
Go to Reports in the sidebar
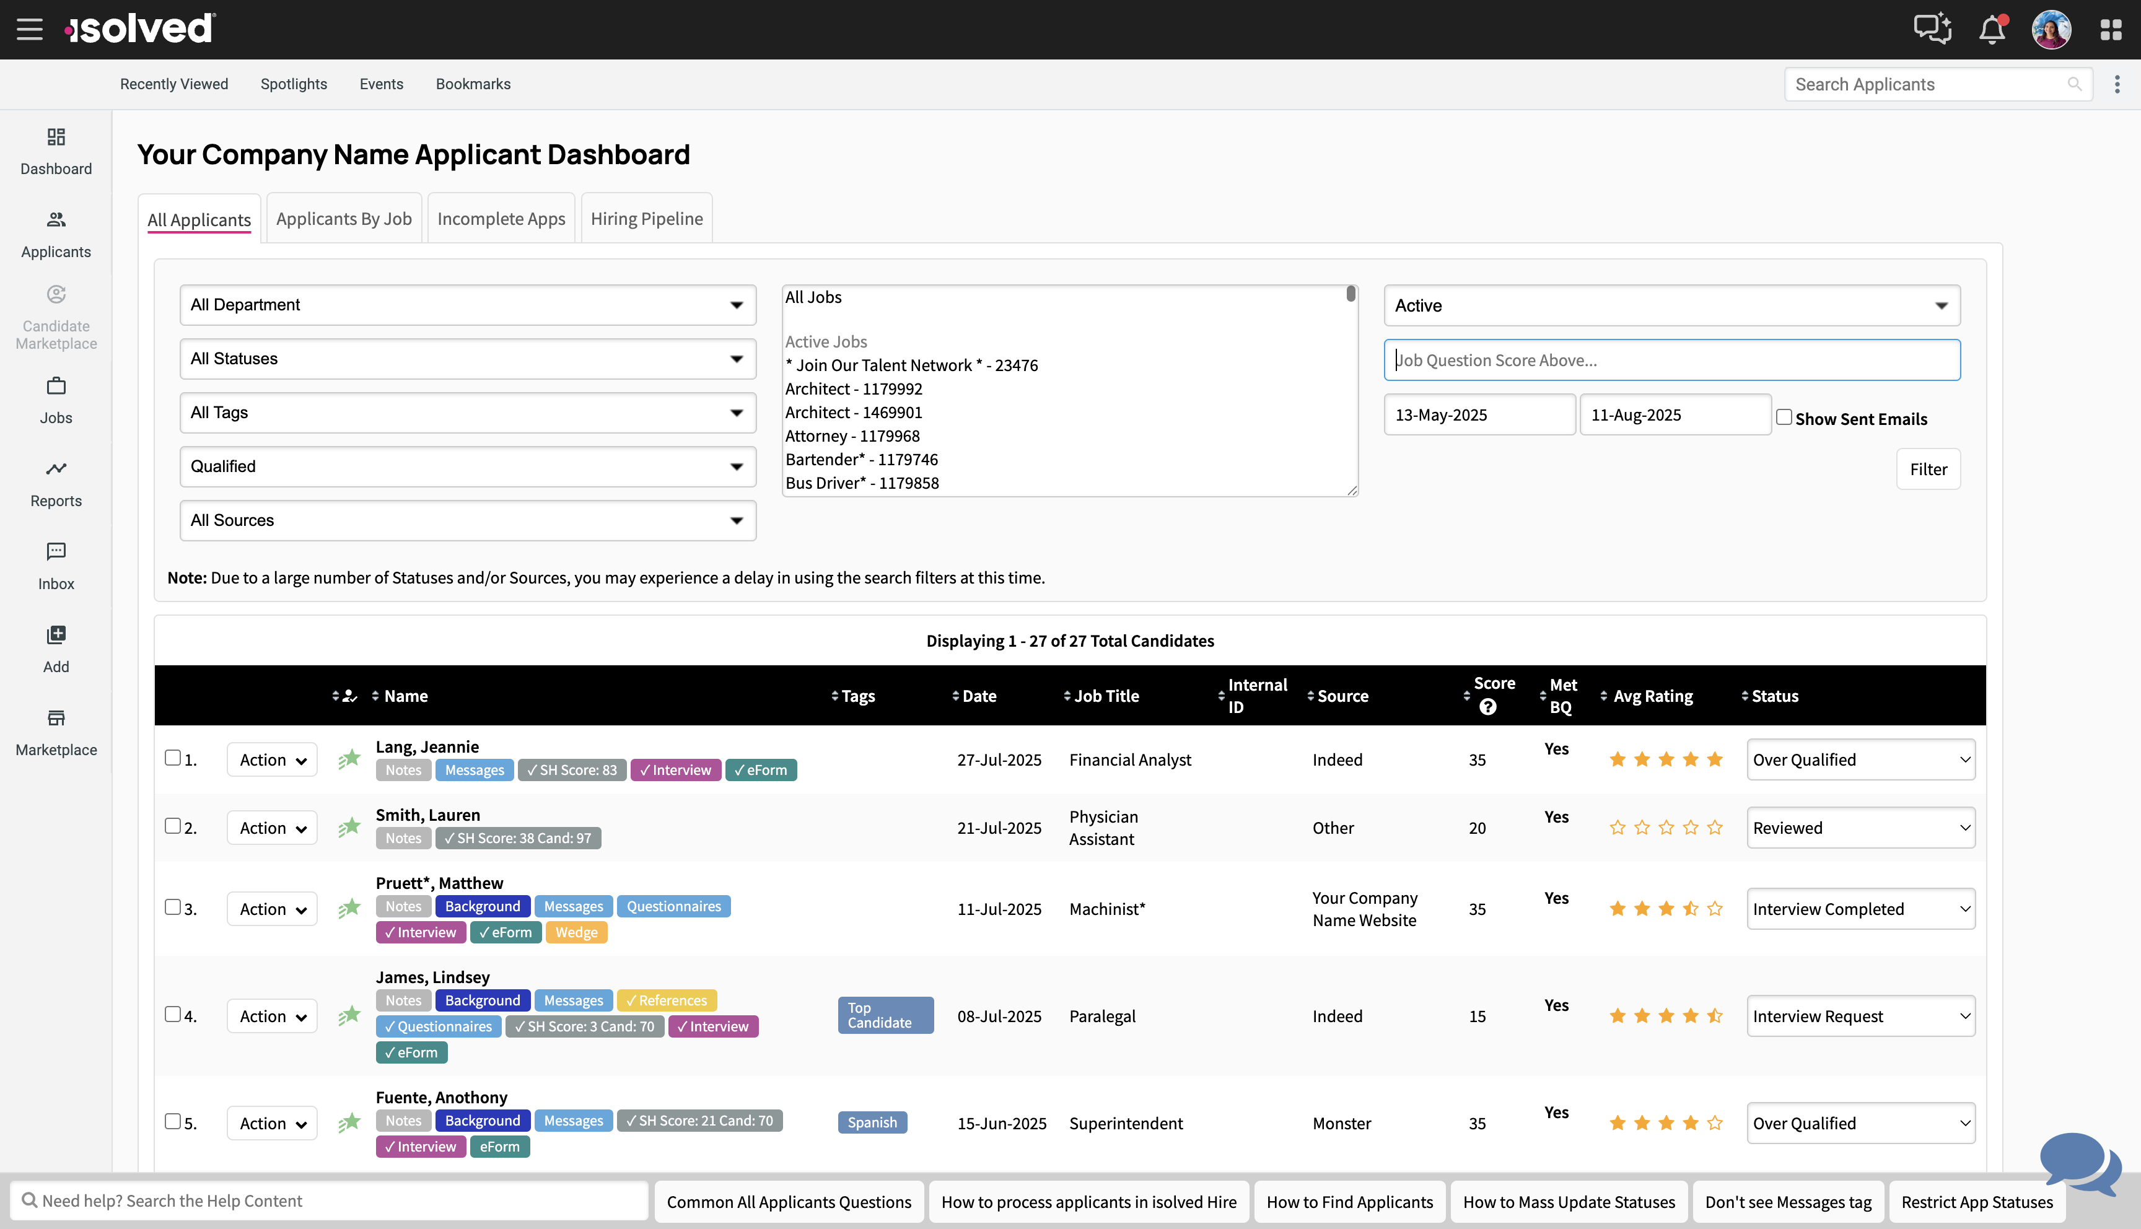coord(56,483)
